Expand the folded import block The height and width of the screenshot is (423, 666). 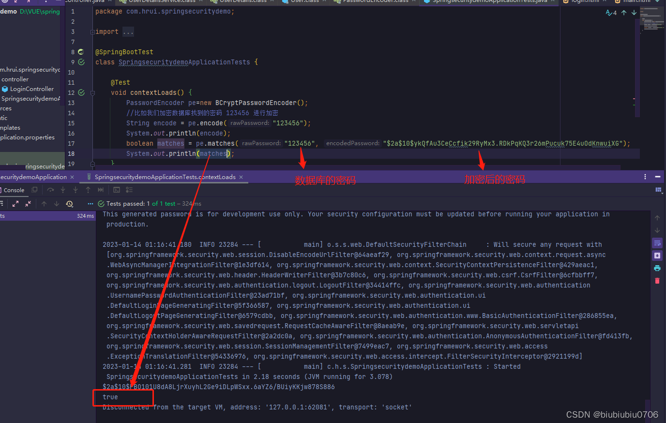[92, 32]
